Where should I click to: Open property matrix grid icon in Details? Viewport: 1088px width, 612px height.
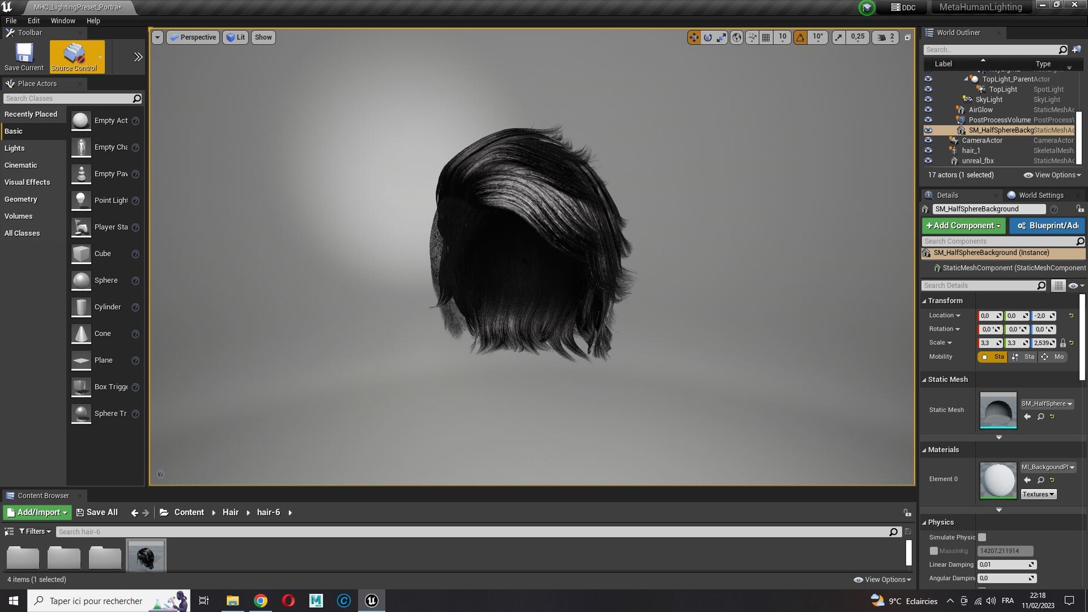pyautogui.click(x=1058, y=286)
